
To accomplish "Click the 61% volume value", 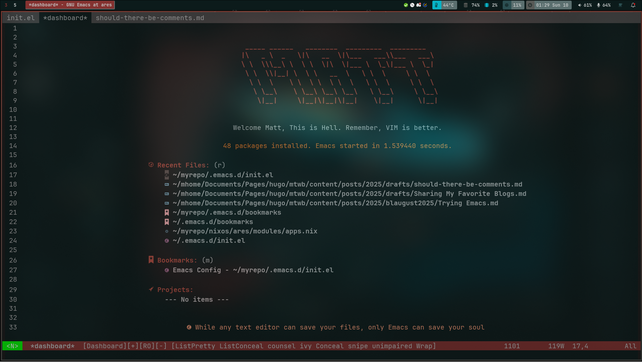I will coord(588,5).
